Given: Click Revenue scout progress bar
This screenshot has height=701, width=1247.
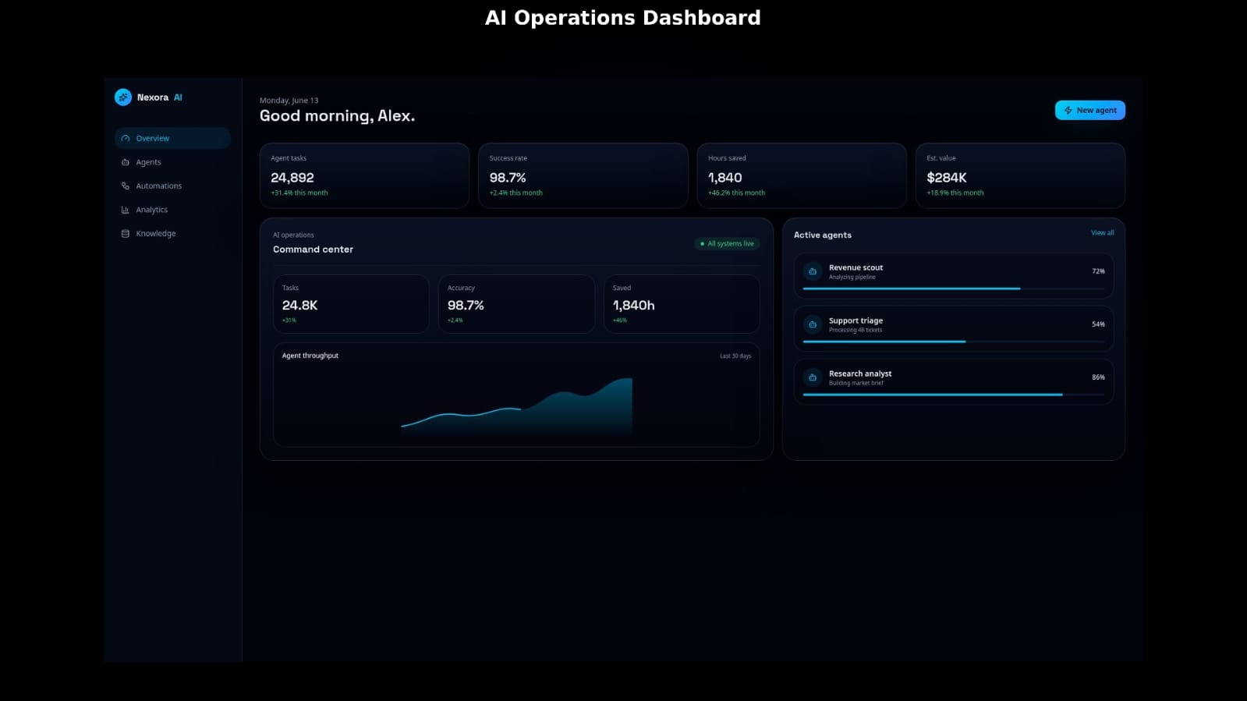Looking at the screenshot, I should 954,289.
